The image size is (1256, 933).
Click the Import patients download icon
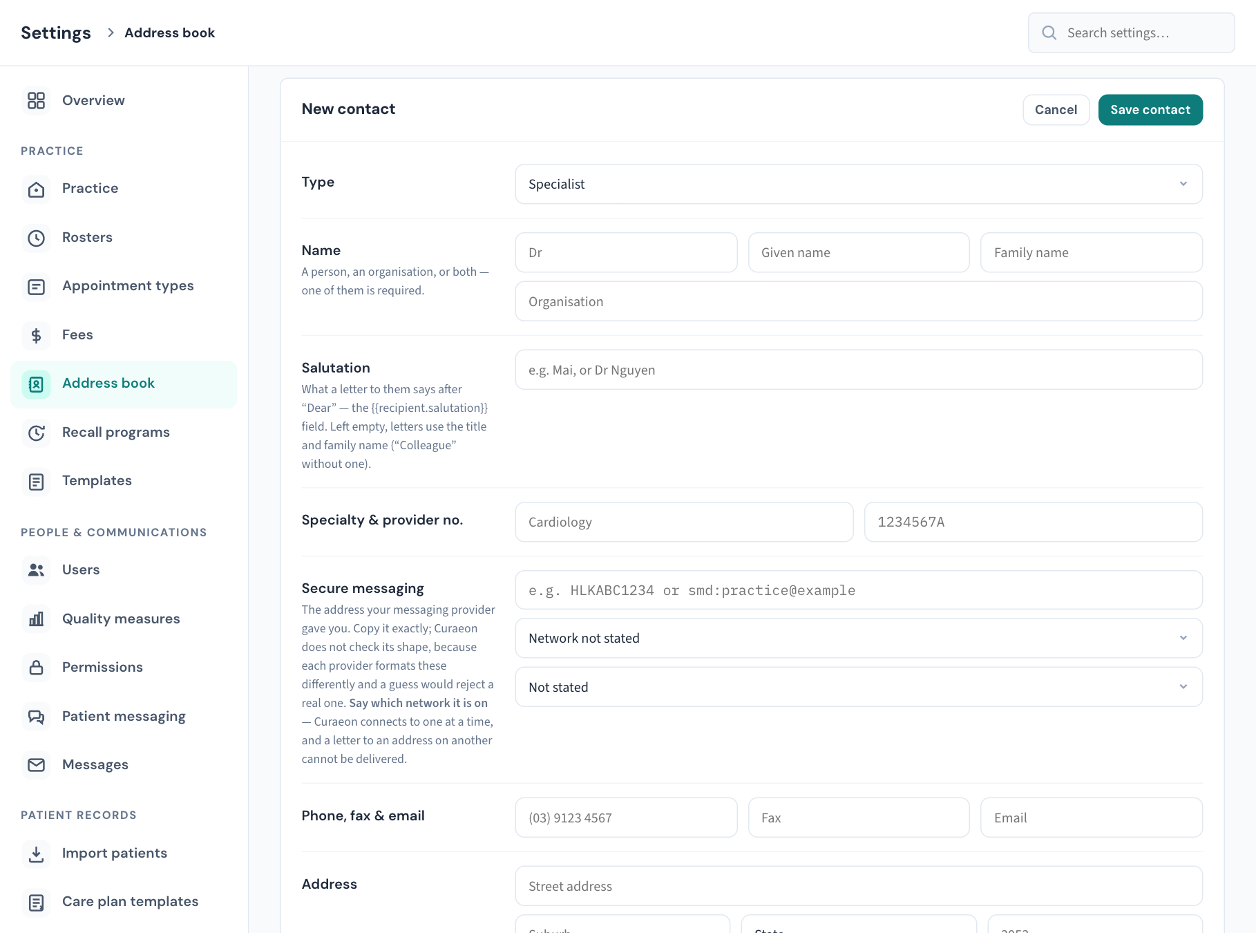[x=36, y=854]
